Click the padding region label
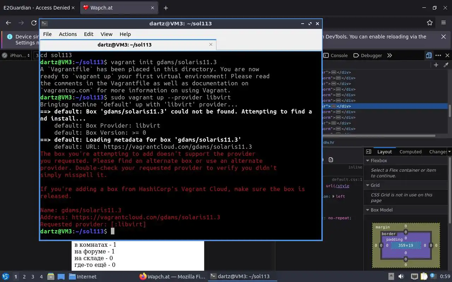The width and height of the screenshot is (452, 282). pyautogui.click(x=394, y=239)
